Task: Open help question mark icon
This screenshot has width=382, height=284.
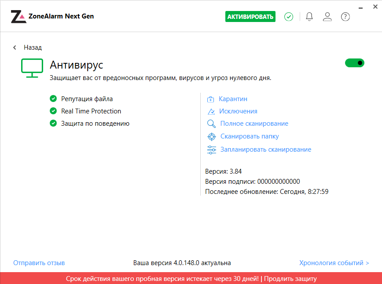Action: click(x=345, y=17)
